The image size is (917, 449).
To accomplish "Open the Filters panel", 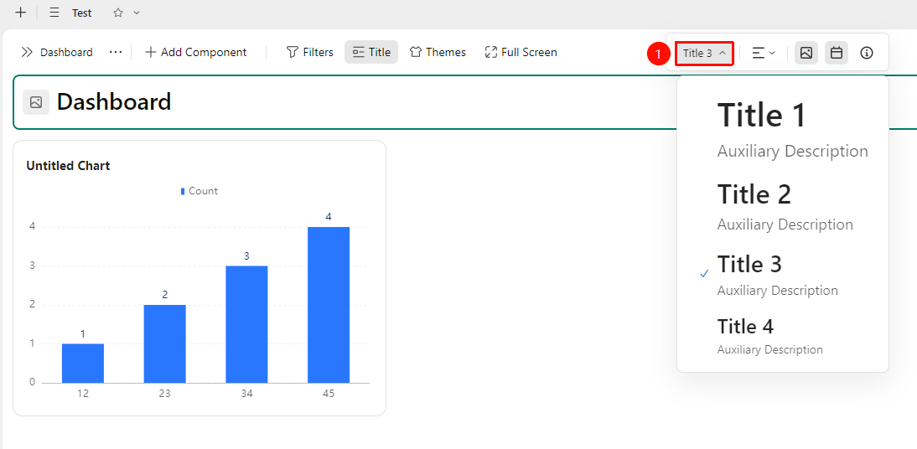I will coord(310,52).
